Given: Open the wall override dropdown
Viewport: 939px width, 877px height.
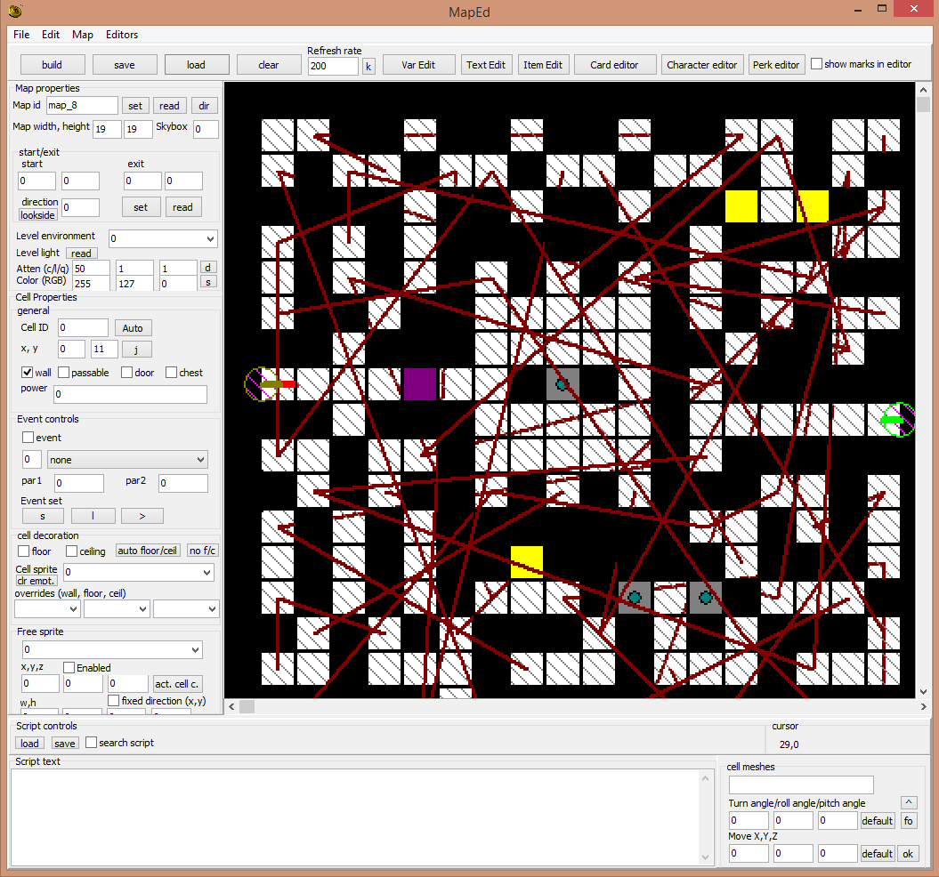Looking at the screenshot, I should (47, 608).
